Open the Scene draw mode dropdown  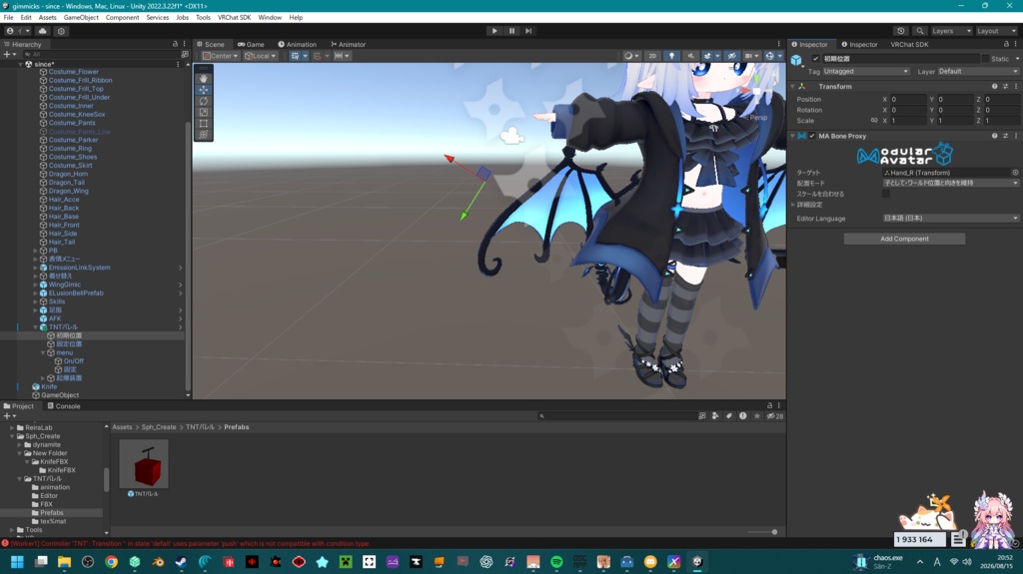(631, 56)
